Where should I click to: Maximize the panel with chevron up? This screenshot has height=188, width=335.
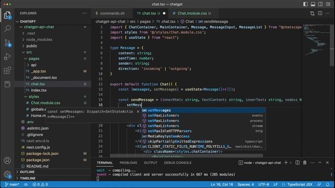320,162
